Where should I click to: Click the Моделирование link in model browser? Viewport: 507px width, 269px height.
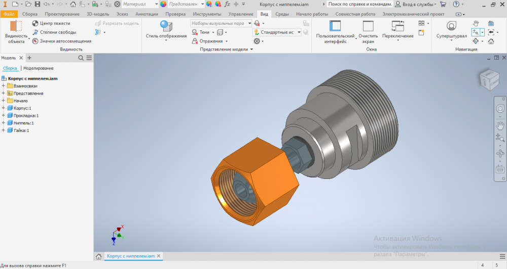point(39,68)
